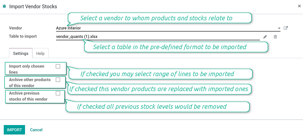Close the Import Vendor Stocks dialog
The height and width of the screenshot is (140, 303).
[x=299, y=6]
